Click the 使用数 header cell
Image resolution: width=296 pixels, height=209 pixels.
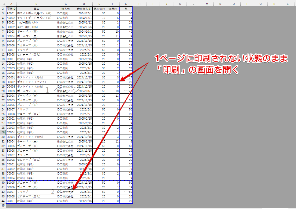[113, 9]
